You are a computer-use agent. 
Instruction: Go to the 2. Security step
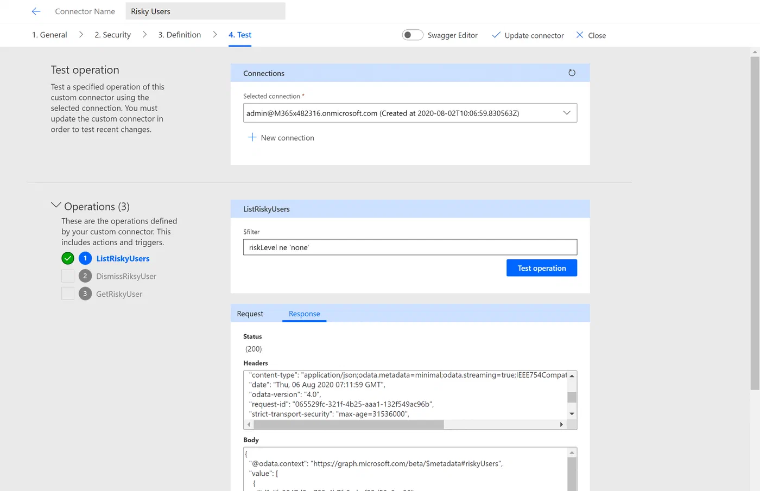(113, 35)
